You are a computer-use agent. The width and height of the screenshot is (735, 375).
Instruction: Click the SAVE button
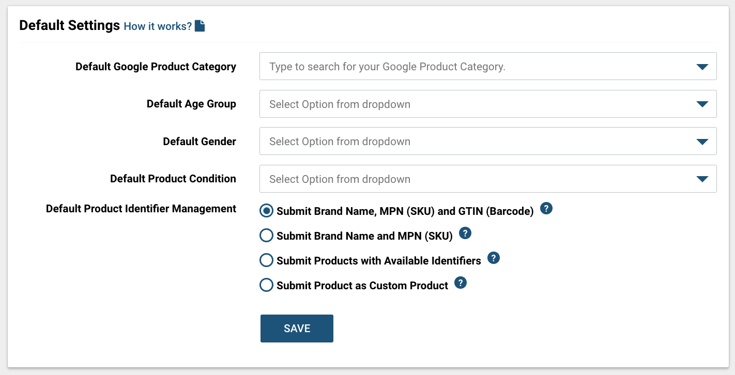(297, 329)
